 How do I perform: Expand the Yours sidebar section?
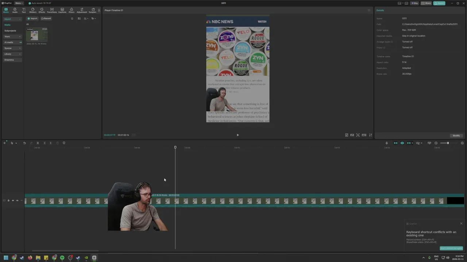pyautogui.click(x=12, y=36)
